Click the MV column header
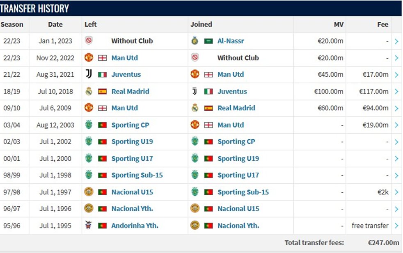 pyautogui.click(x=338, y=24)
